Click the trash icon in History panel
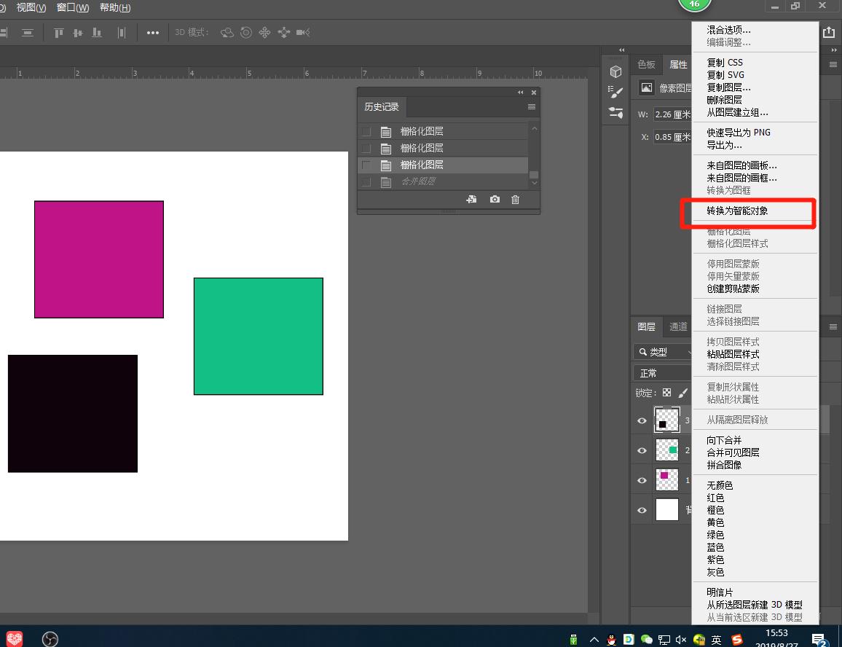842x647 pixels. tap(515, 200)
